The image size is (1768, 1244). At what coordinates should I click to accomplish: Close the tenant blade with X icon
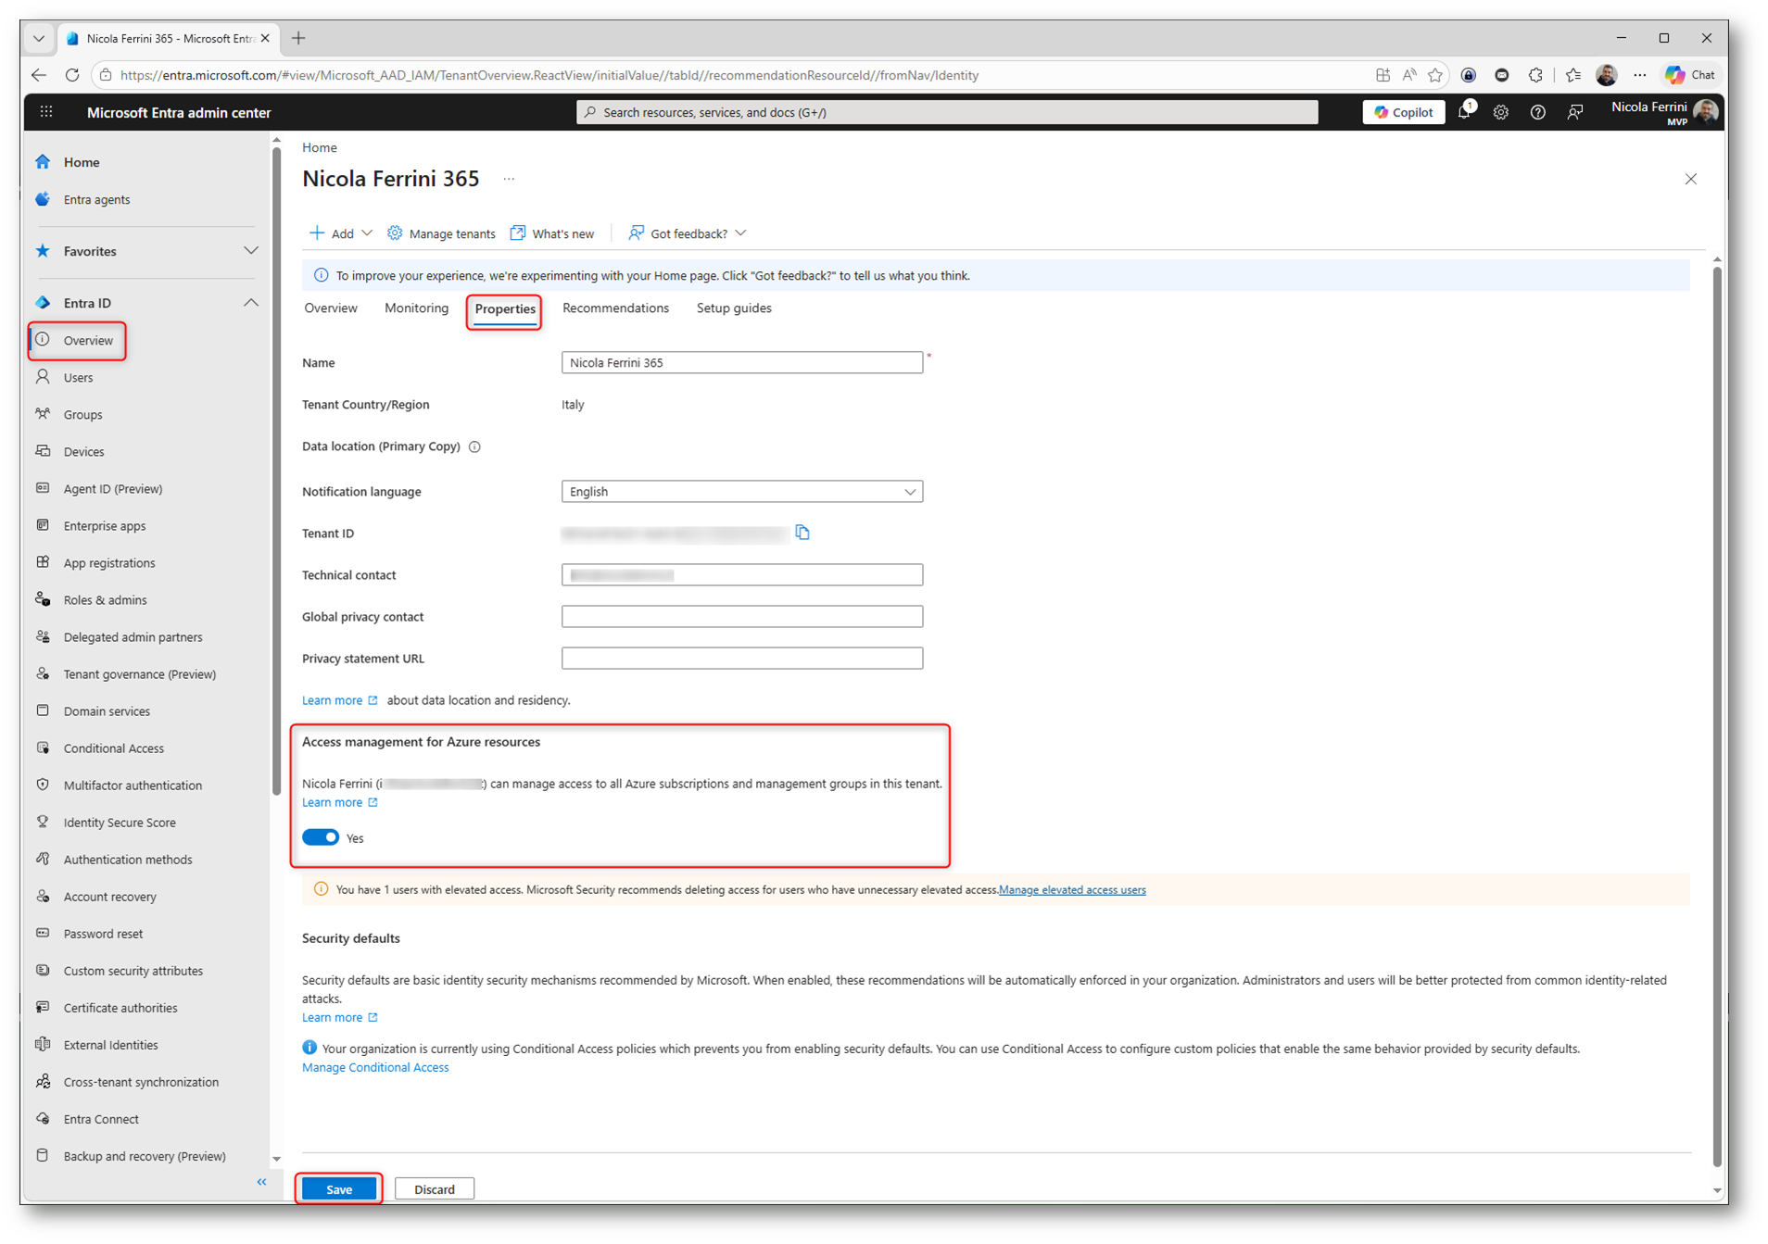coord(1690,179)
